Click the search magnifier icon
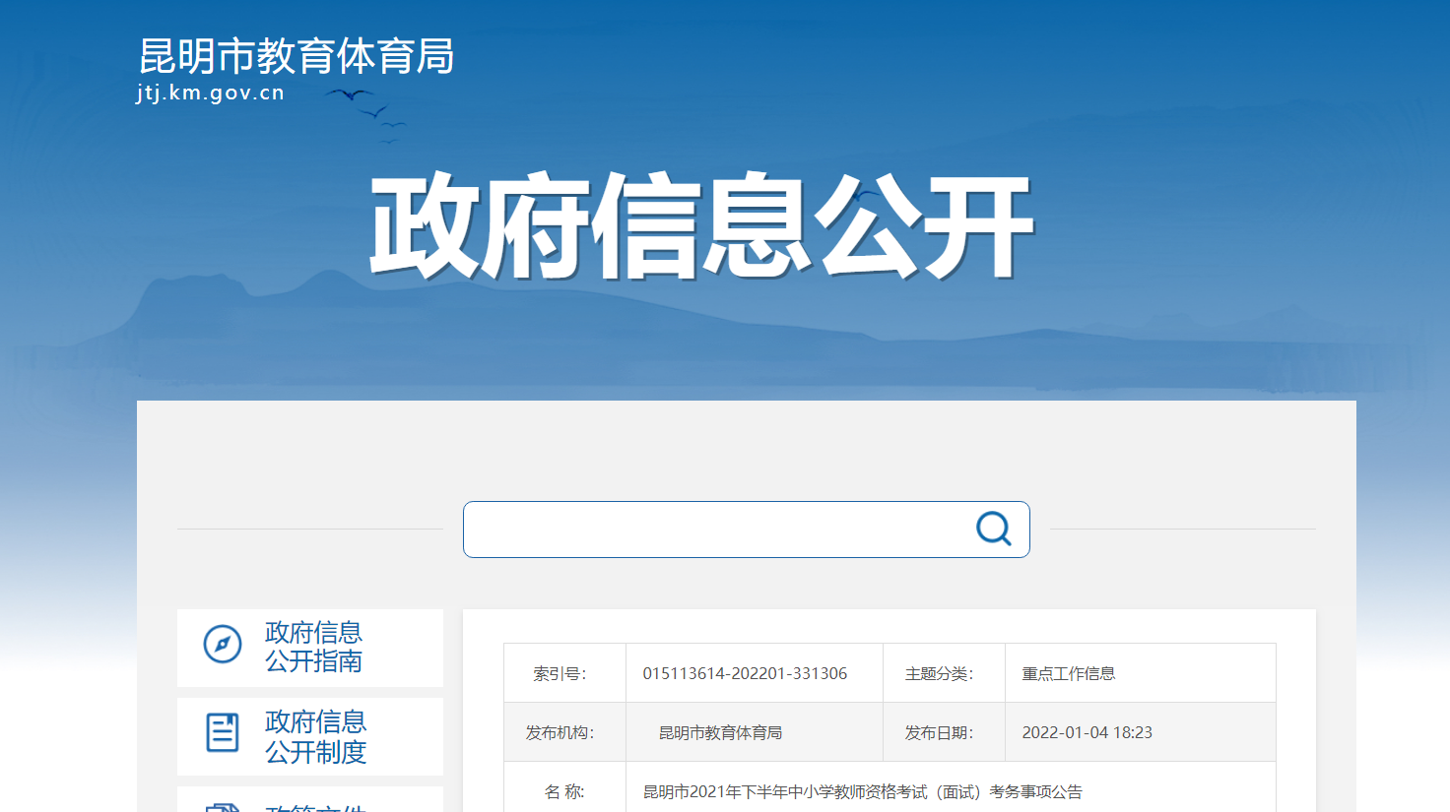Viewport: 1450px width, 812px height. (x=992, y=530)
